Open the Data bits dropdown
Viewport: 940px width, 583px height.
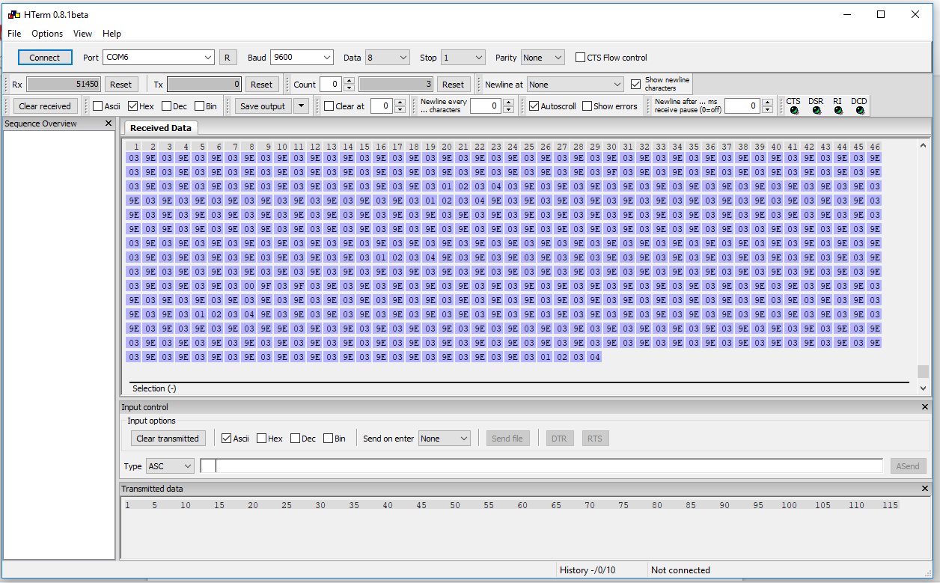(x=388, y=58)
